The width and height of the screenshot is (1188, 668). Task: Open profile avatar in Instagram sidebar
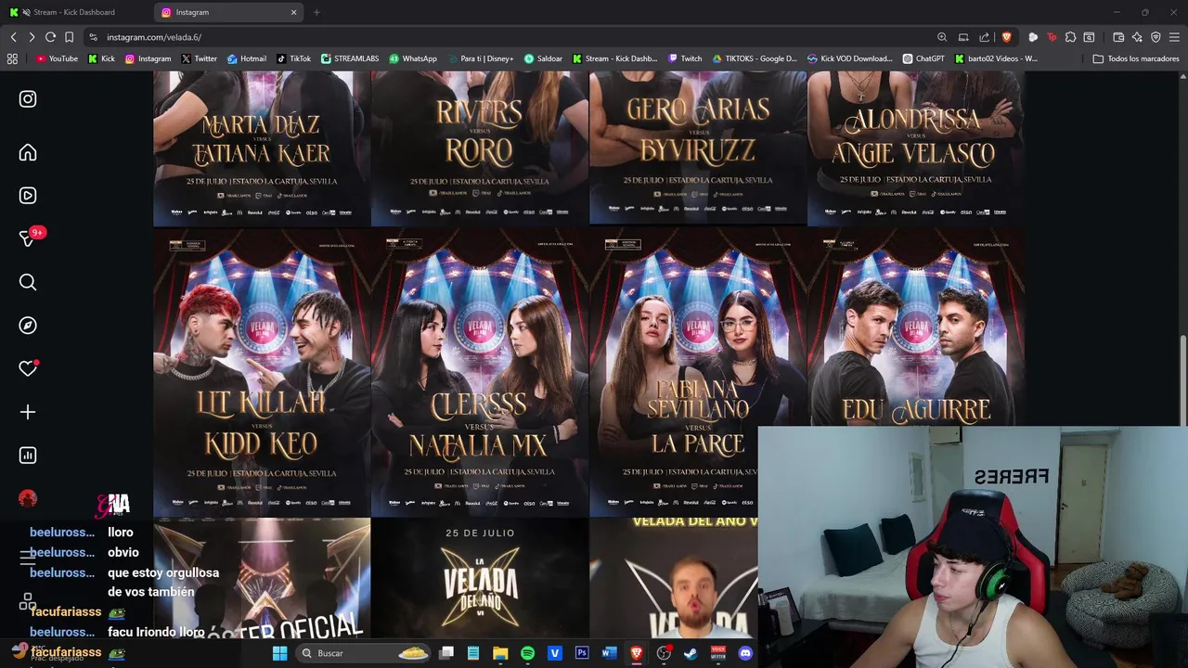pos(28,498)
